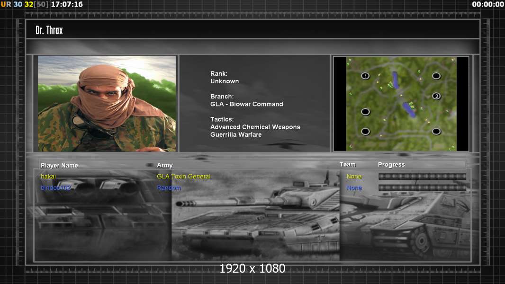Click the Dr. Thrax title heading
Screen dimensions: 505x284
tap(49, 30)
